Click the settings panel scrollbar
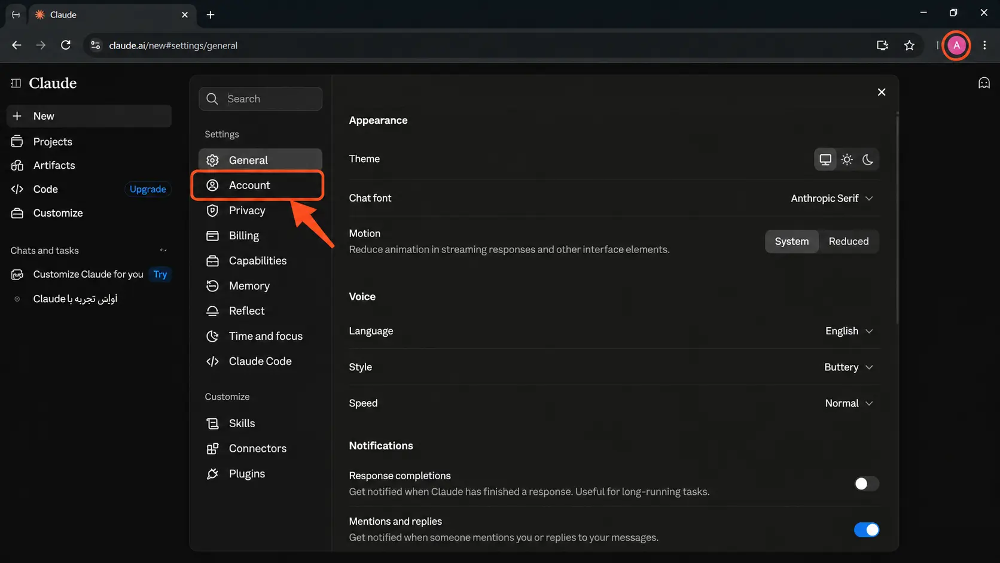 (x=897, y=218)
